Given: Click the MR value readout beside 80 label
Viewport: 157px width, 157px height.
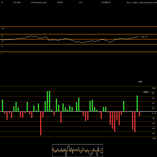Looking at the screenshot, I should 146,92.
